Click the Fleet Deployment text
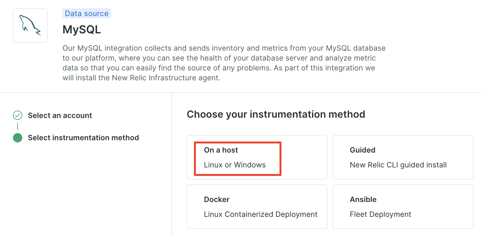The height and width of the screenshot is (236, 482). click(x=381, y=214)
